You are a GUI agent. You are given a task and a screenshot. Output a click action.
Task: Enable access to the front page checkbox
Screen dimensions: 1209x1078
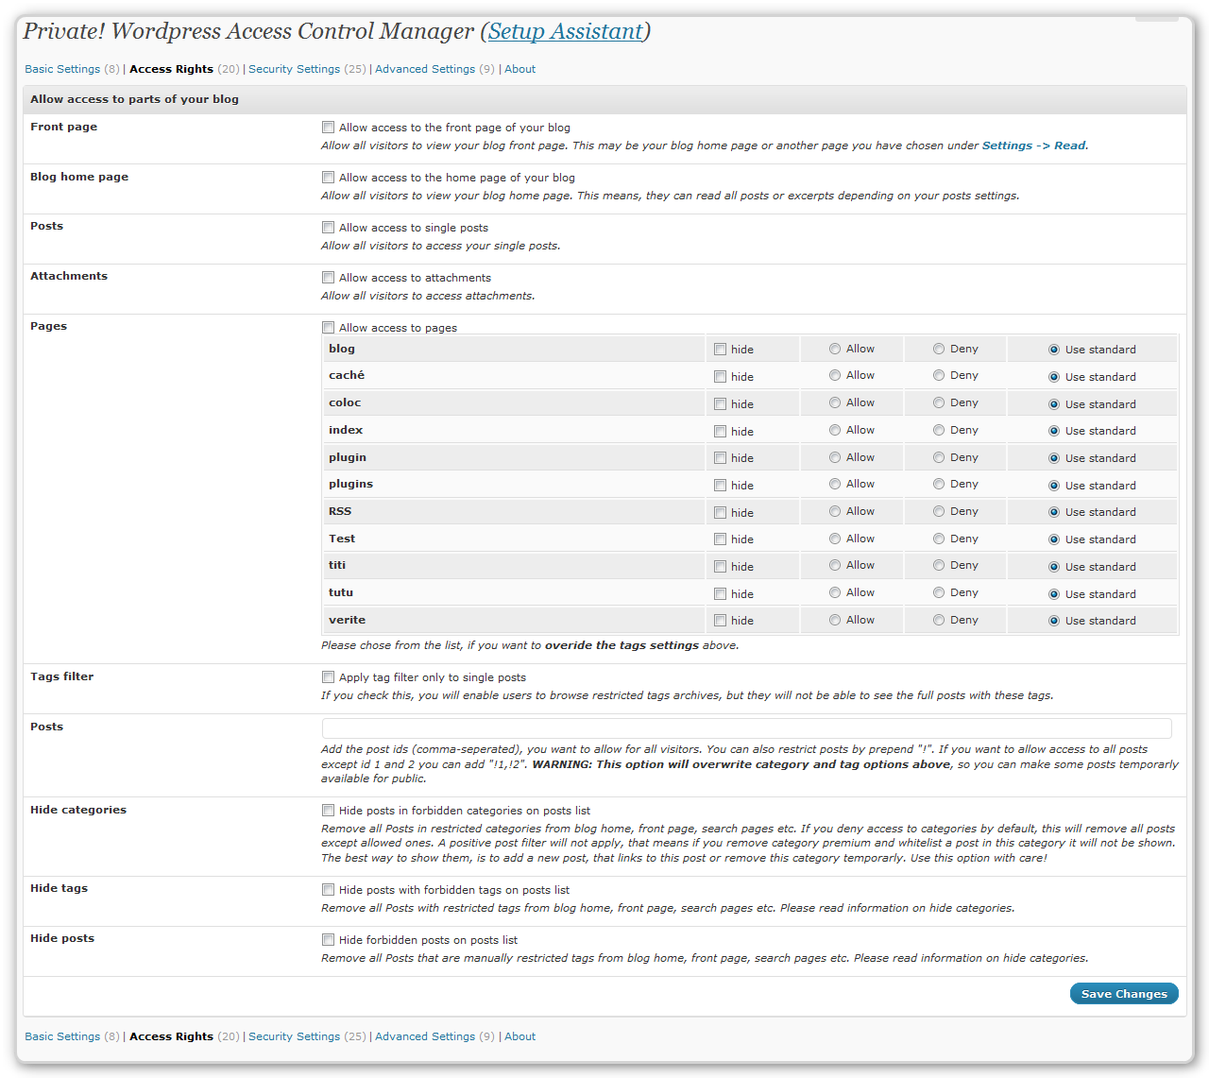(x=328, y=127)
